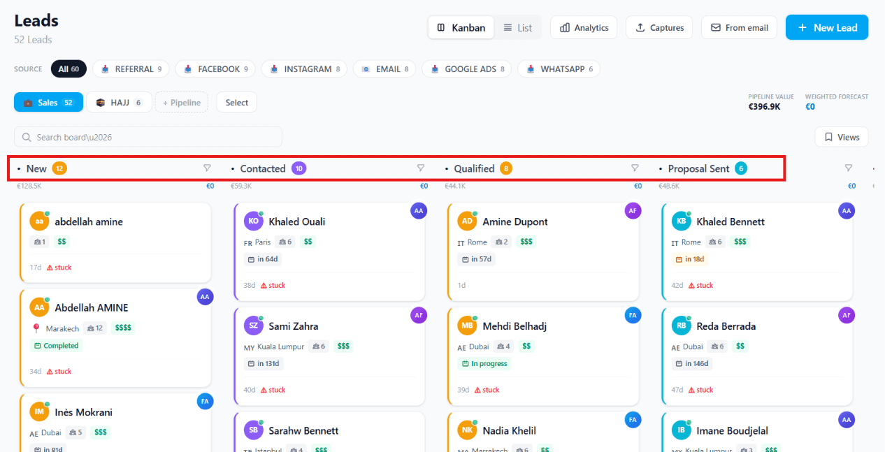Click the in 18d calendar badge on Khaled Bennett

pyautogui.click(x=689, y=259)
